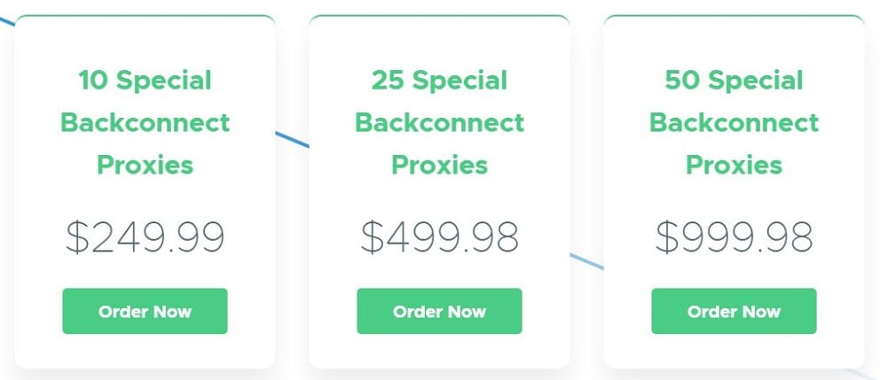Click the "10 Special" text line

(145, 81)
